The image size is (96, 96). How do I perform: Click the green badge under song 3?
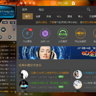click(x=61, y=87)
